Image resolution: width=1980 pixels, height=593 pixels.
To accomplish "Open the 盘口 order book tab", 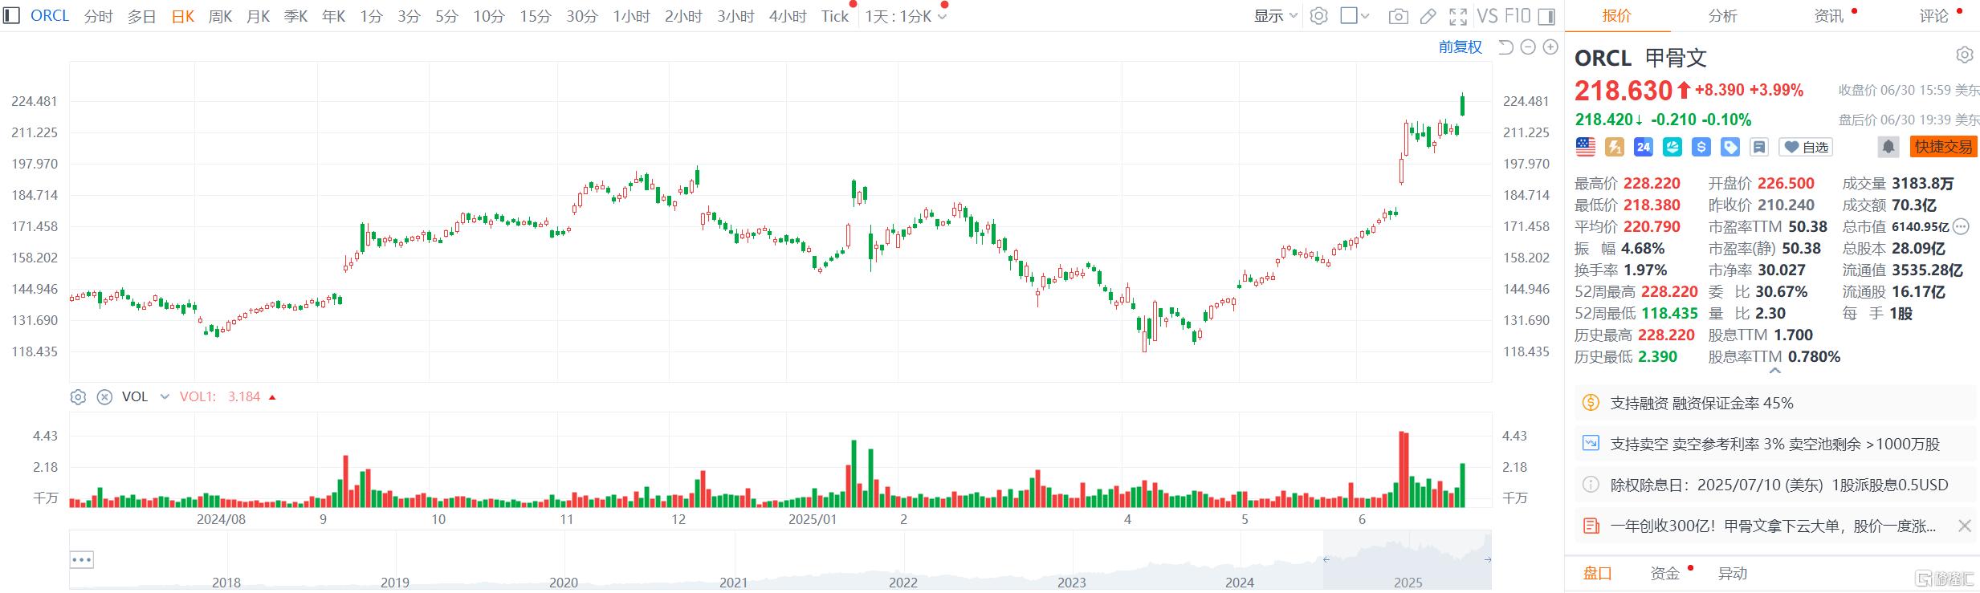I will tap(1597, 574).
